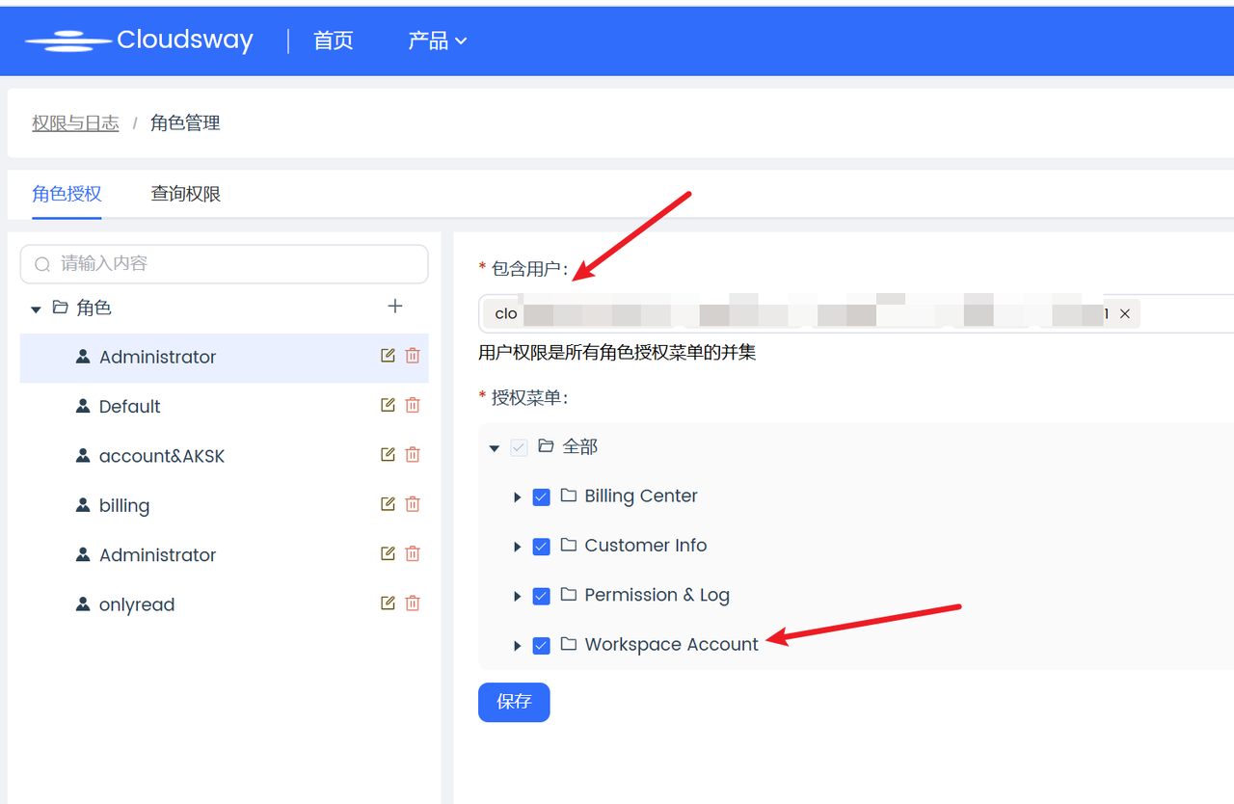Click the delete icon for the Default role
1234x804 pixels.
pyautogui.click(x=413, y=405)
